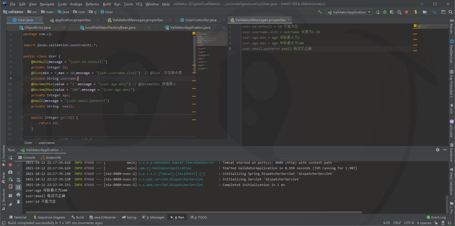The width and height of the screenshot is (455, 226).
Task: Click the Translate icon in the toolbar
Action: tap(433, 12)
